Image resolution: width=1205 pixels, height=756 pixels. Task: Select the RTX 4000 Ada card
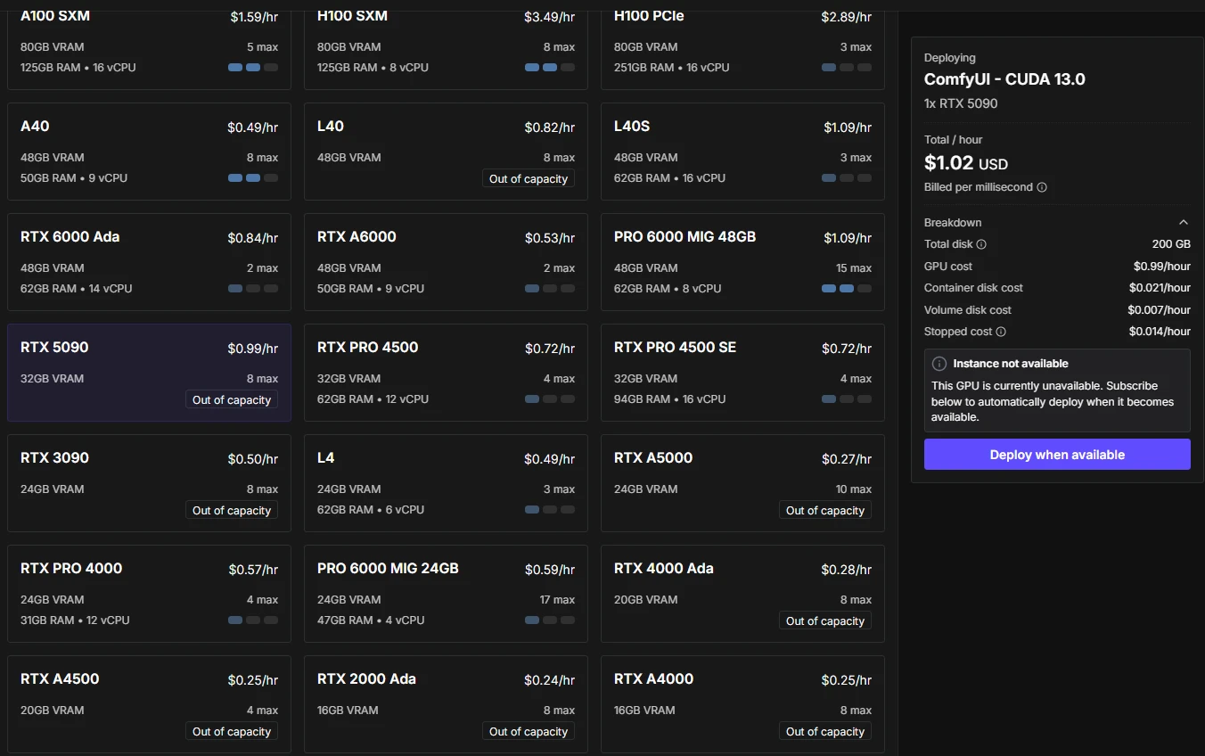(742, 594)
